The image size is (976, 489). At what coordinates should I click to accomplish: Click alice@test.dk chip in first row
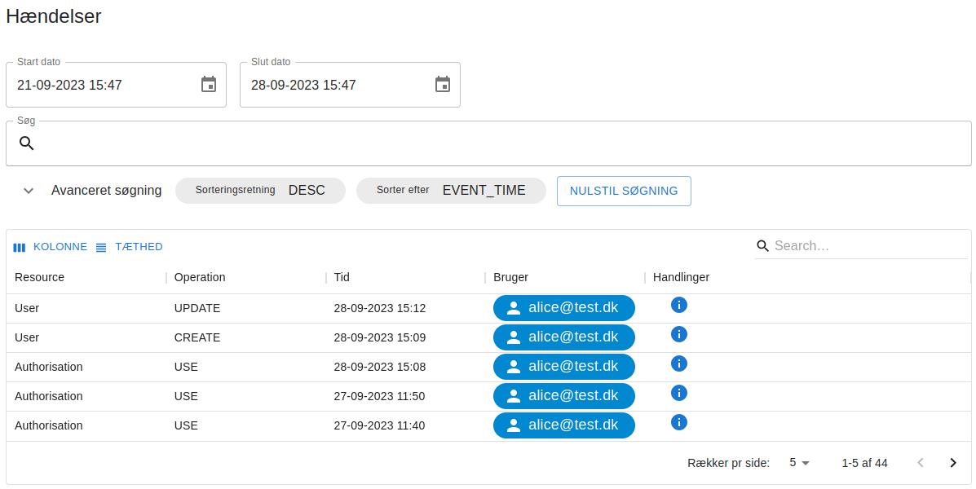[x=563, y=308]
